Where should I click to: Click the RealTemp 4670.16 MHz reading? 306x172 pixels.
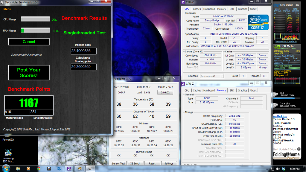[144, 87]
